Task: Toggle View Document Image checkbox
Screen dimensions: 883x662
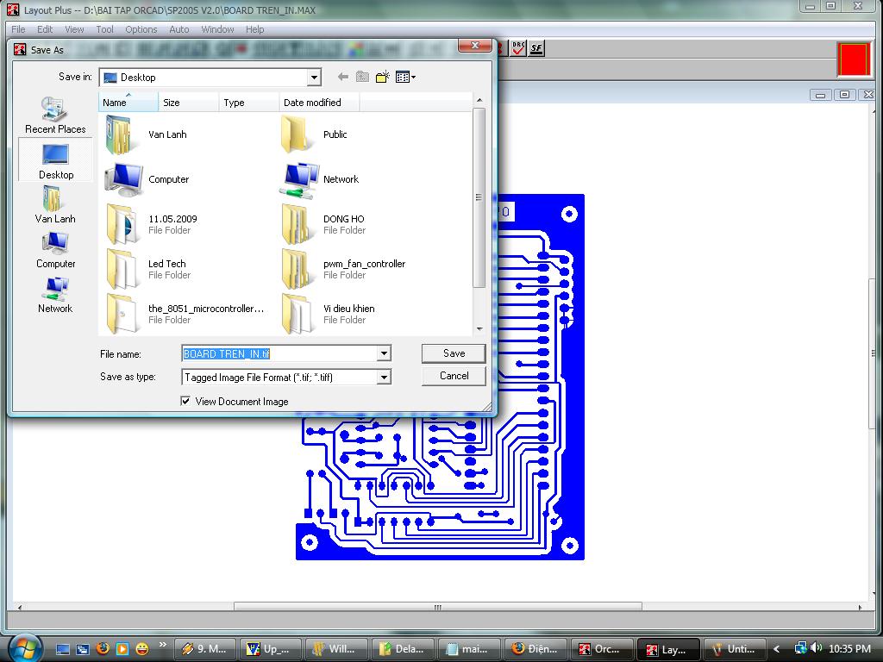Action: [185, 401]
